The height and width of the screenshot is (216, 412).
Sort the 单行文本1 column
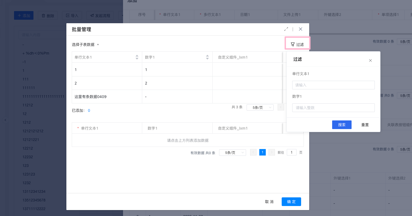(x=137, y=57)
